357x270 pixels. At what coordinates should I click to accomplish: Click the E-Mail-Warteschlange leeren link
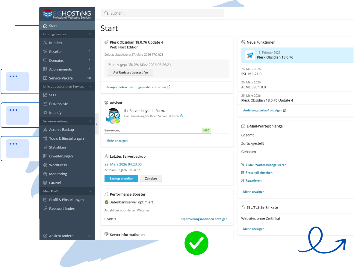(x=266, y=165)
